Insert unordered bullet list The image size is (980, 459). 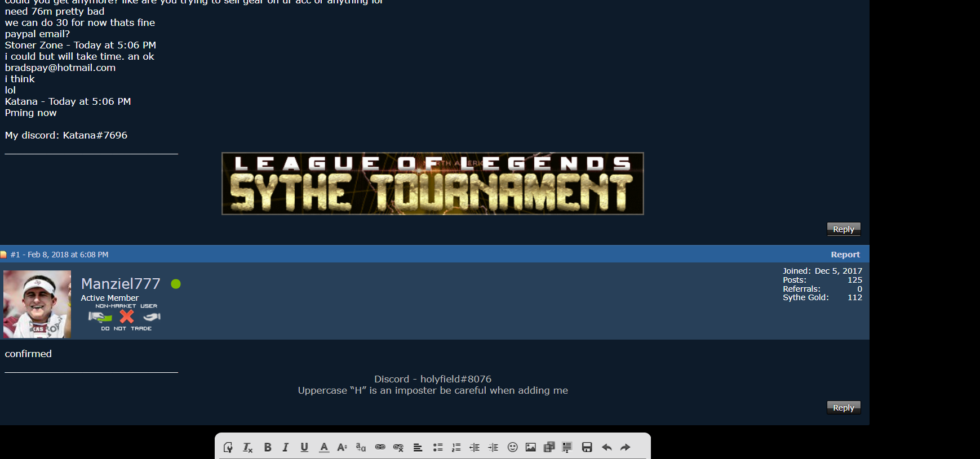coord(438,447)
